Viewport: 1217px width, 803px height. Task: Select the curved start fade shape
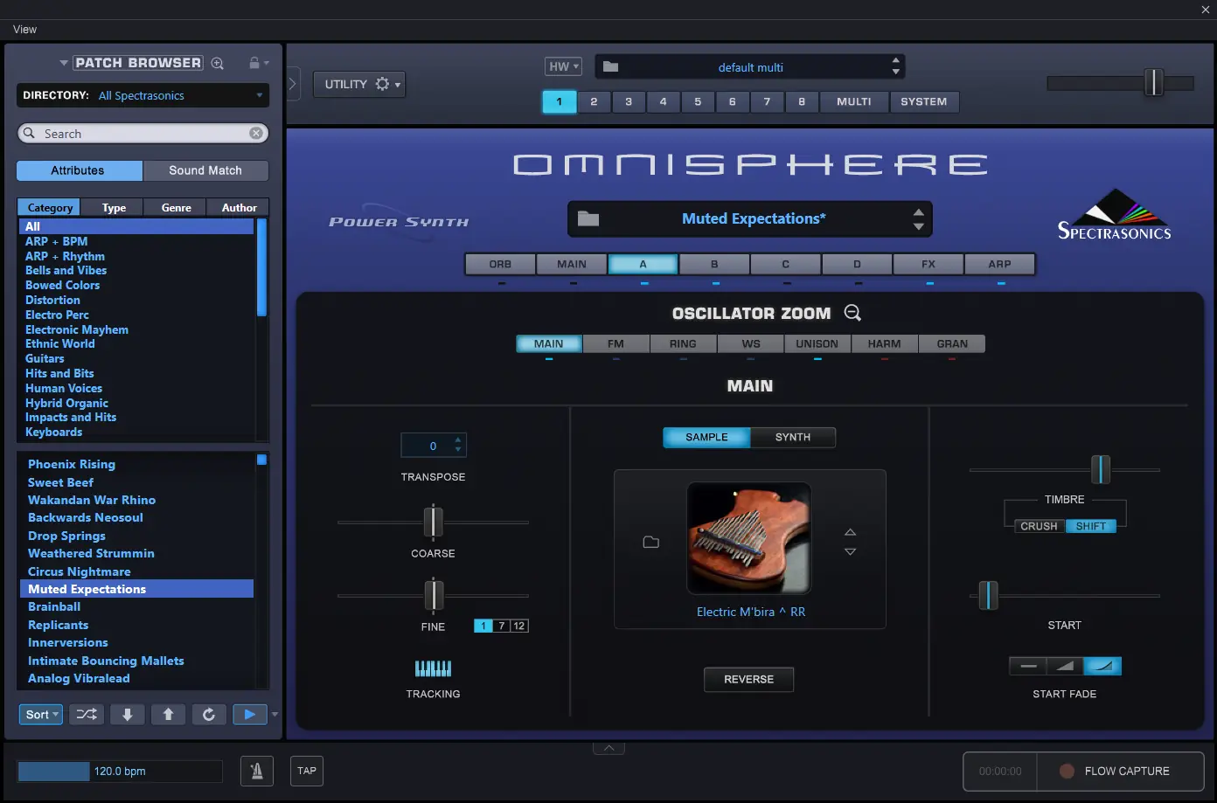click(1102, 666)
